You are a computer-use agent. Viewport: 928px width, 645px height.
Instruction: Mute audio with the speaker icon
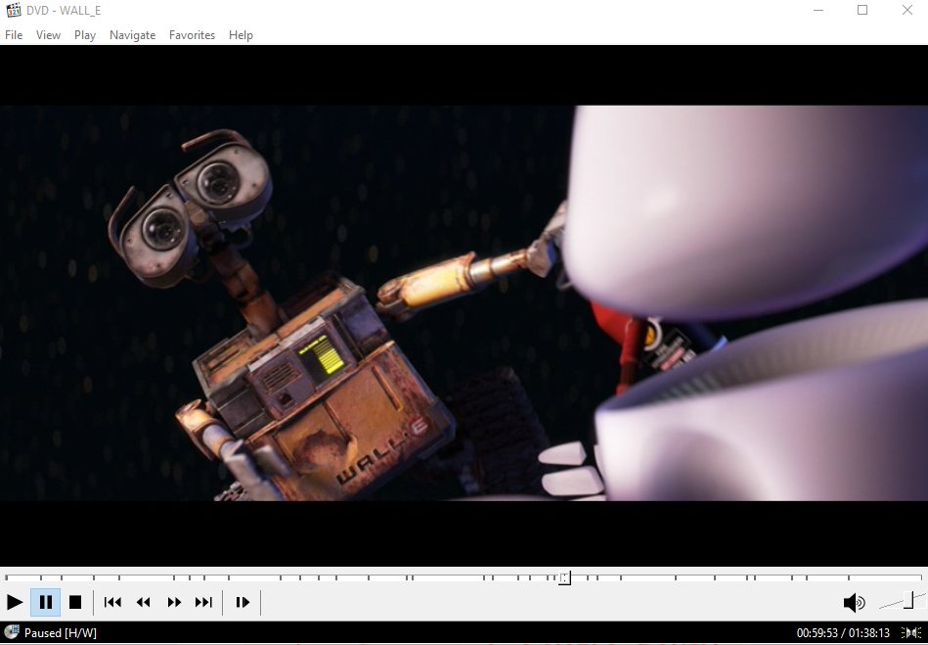click(x=854, y=602)
